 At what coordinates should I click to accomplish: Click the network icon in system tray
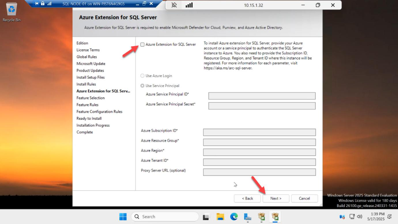click(352, 217)
